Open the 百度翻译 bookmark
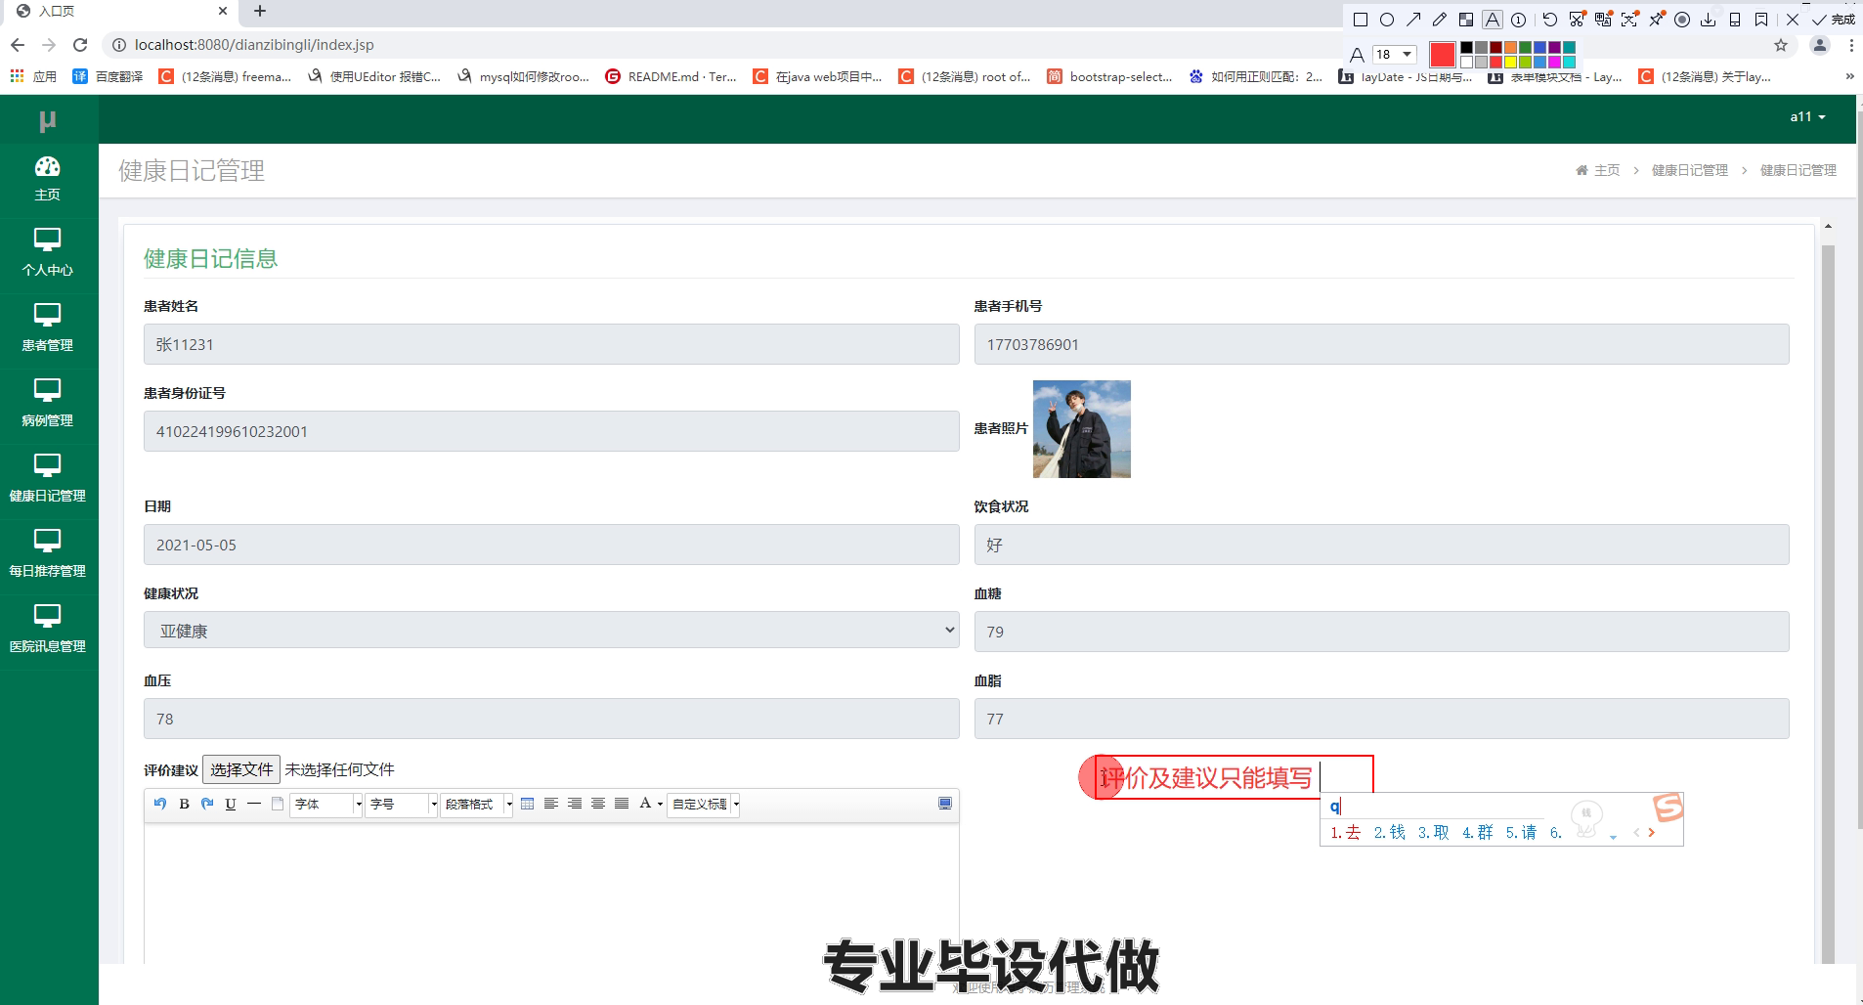This screenshot has height=1005, width=1863. tap(108, 76)
